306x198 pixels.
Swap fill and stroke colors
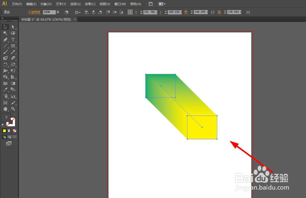[14, 114]
